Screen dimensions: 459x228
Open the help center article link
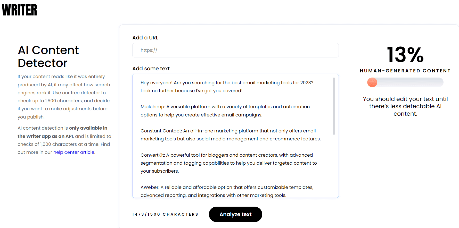click(x=74, y=152)
